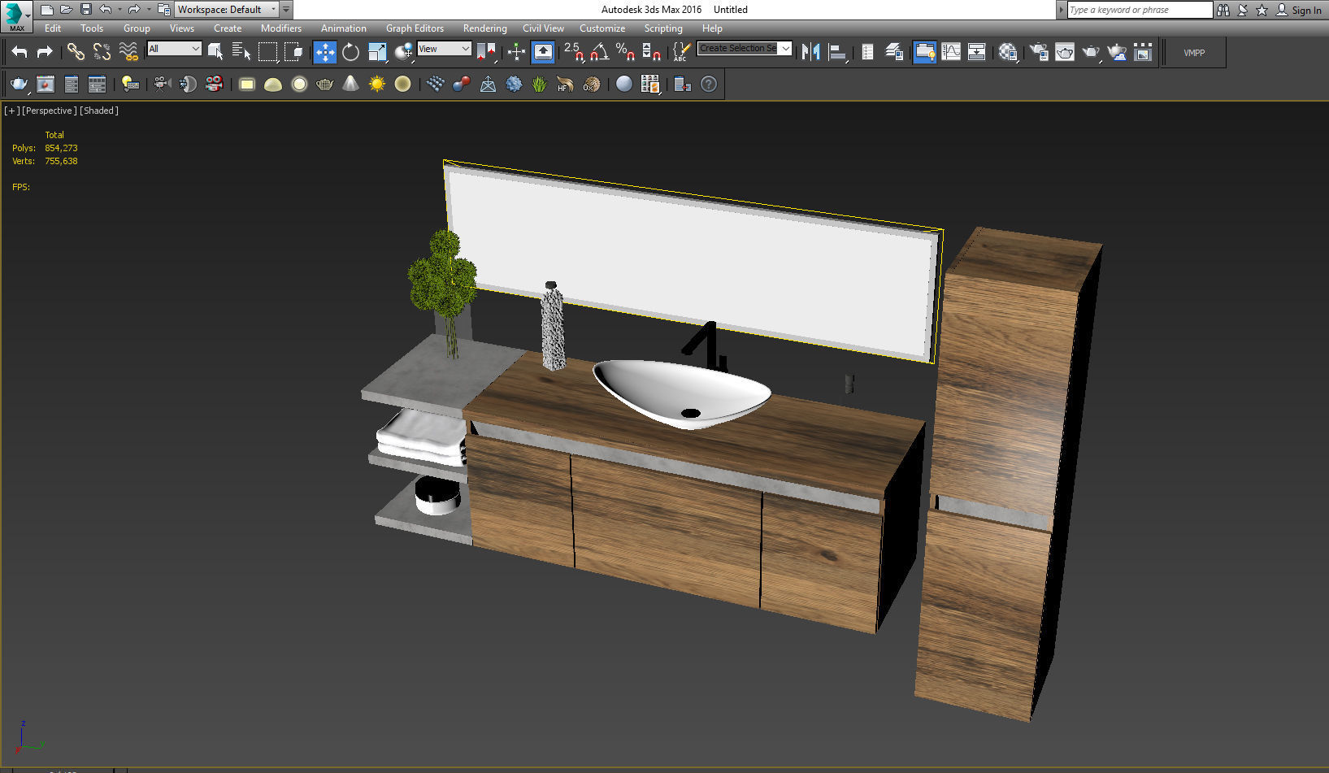1329x773 pixels.
Task: Open the Rendered Frame Window icon
Action: click(1065, 52)
